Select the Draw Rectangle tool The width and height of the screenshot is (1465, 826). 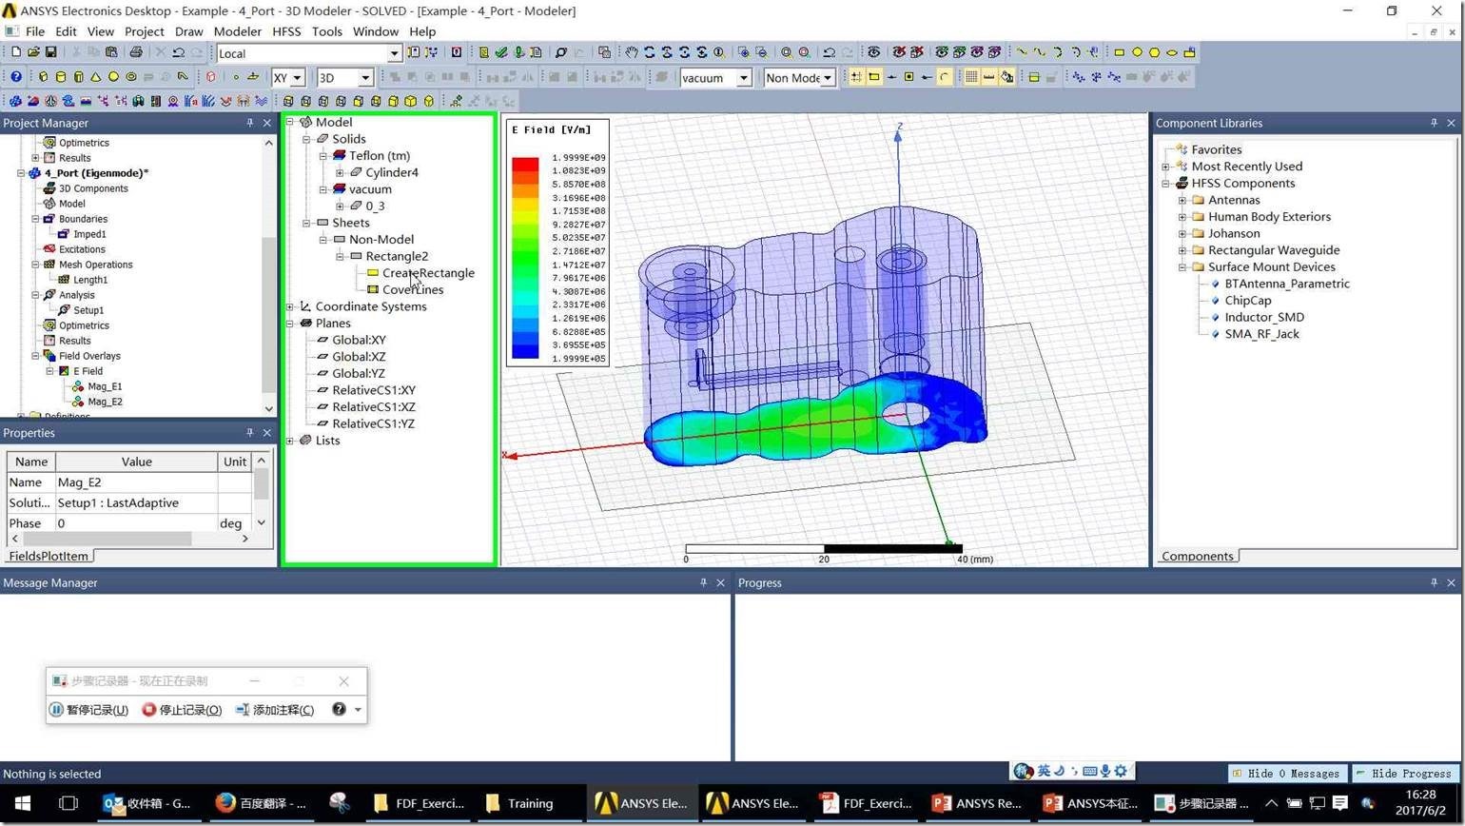[x=1119, y=52]
